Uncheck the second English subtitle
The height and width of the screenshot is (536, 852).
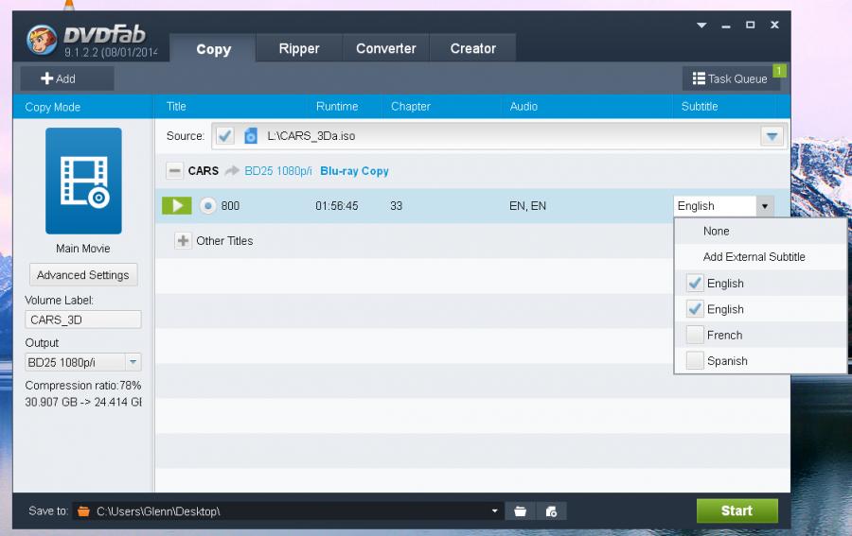pos(695,309)
